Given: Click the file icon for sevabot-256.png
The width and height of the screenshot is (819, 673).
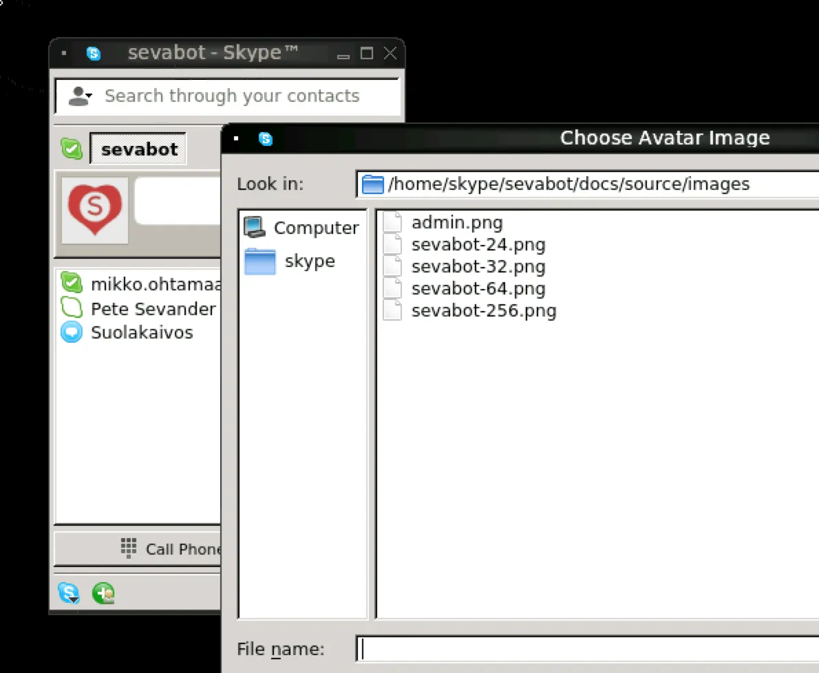Looking at the screenshot, I should [x=393, y=310].
